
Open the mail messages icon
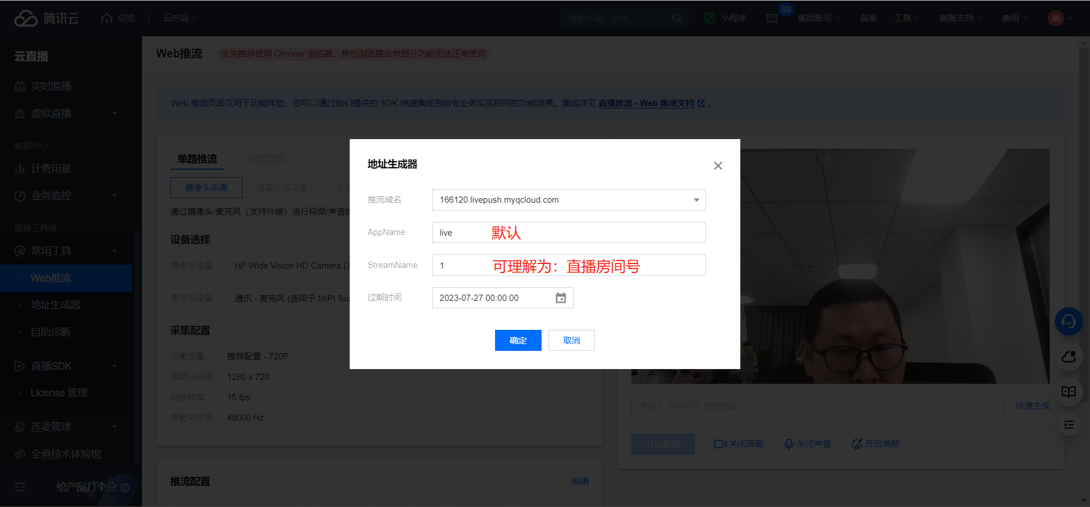tap(772, 18)
